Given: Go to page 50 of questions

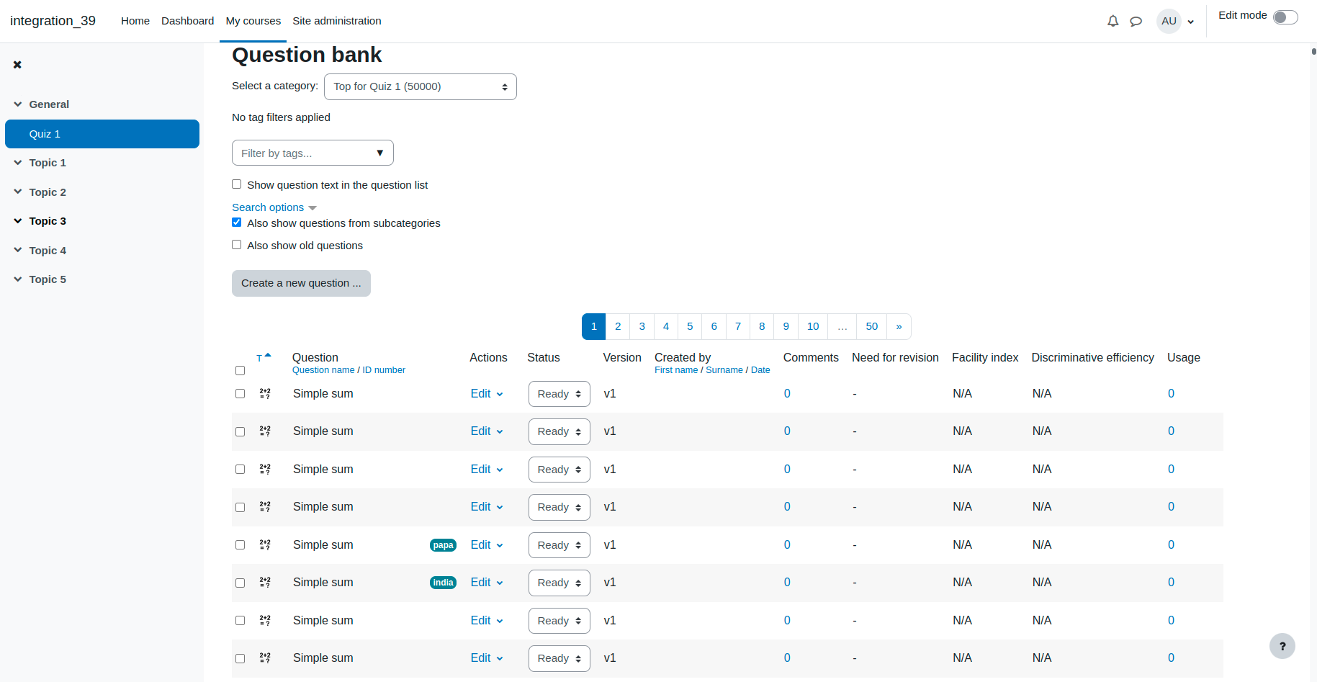Looking at the screenshot, I should click(x=872, y=326).
